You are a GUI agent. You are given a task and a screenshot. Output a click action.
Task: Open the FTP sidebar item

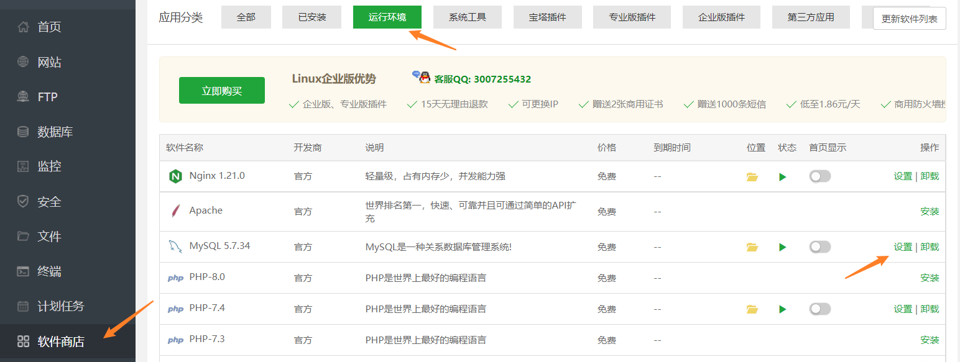point(68,97)
